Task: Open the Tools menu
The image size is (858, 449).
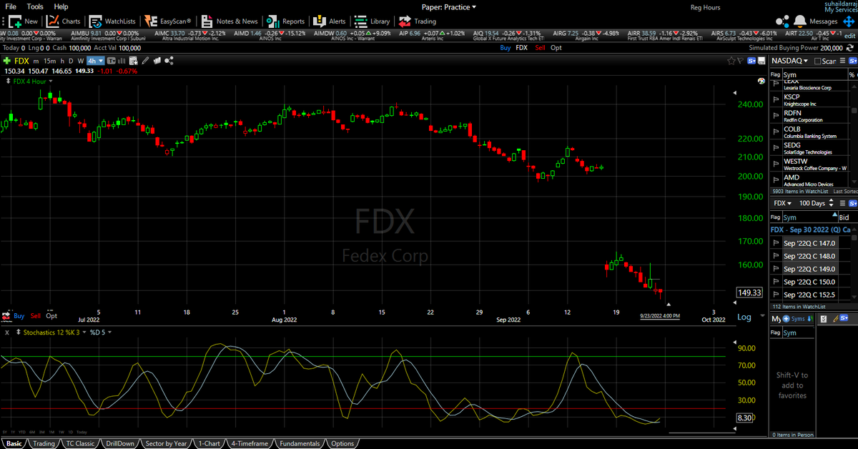Action: click(35, 6)
